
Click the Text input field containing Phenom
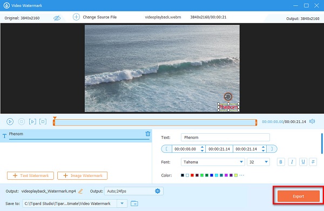point(225,137)
